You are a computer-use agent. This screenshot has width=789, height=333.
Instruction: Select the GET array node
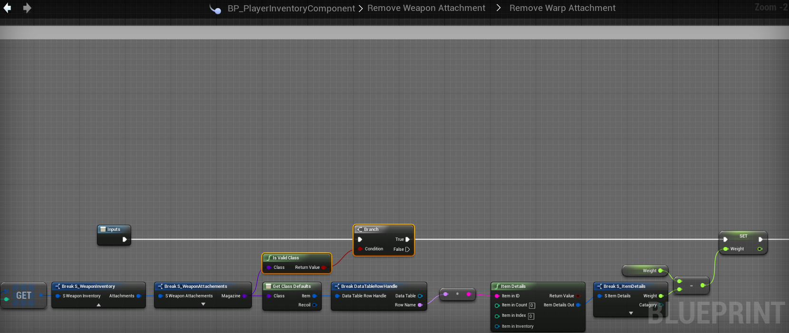pyautogui.click(x=24, y=295)
